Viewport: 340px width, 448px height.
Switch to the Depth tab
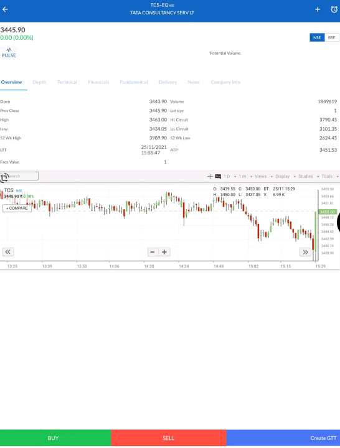tap(39, 82)
